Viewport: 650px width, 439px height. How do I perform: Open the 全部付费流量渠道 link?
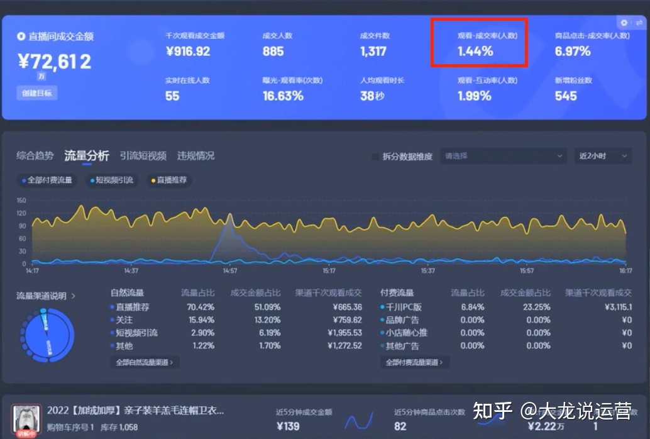tap(414, 362)
